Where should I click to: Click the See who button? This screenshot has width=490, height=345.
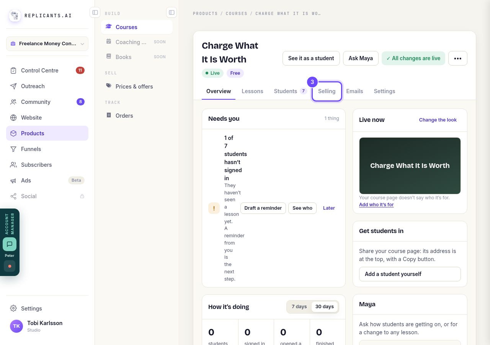302,208
